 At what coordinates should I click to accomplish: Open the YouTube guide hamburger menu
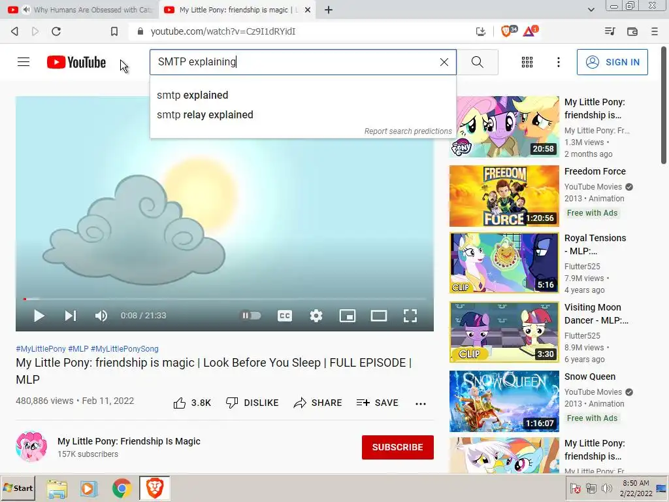[x=24, y=62]
